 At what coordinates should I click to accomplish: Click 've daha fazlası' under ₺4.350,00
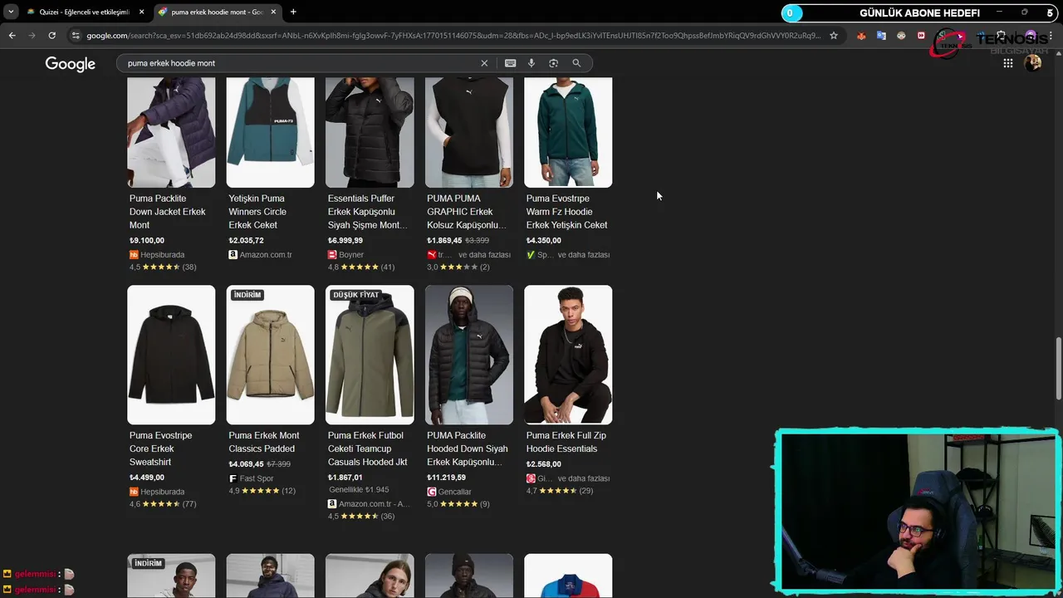[x=584, y=255]
